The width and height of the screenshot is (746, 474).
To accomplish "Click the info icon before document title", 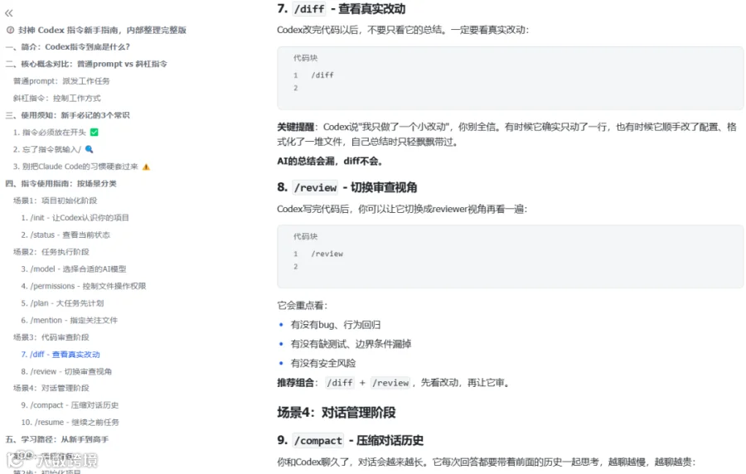I will [10, 30].
